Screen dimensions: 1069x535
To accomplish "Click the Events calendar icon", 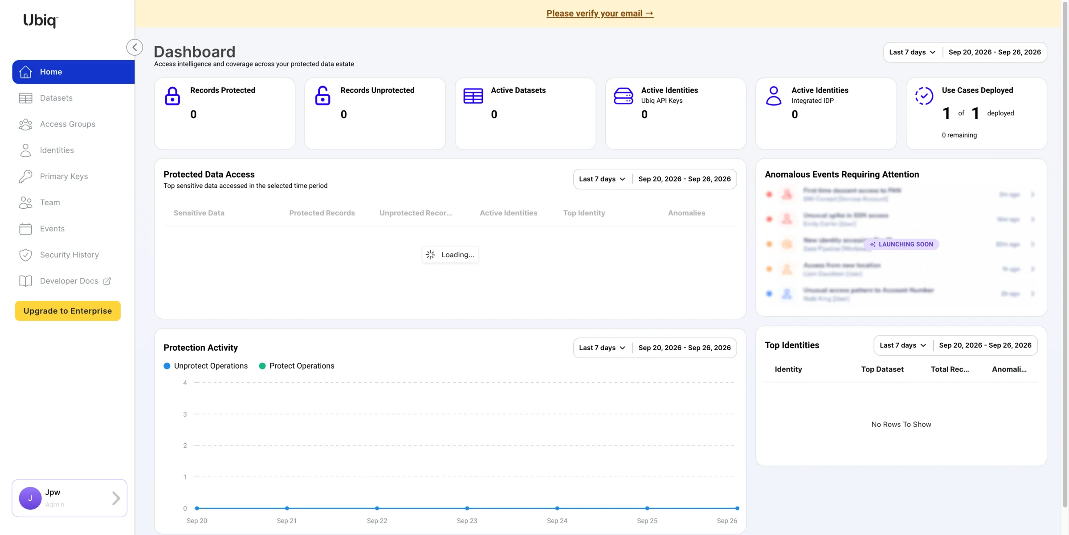I will coord(25,229).
